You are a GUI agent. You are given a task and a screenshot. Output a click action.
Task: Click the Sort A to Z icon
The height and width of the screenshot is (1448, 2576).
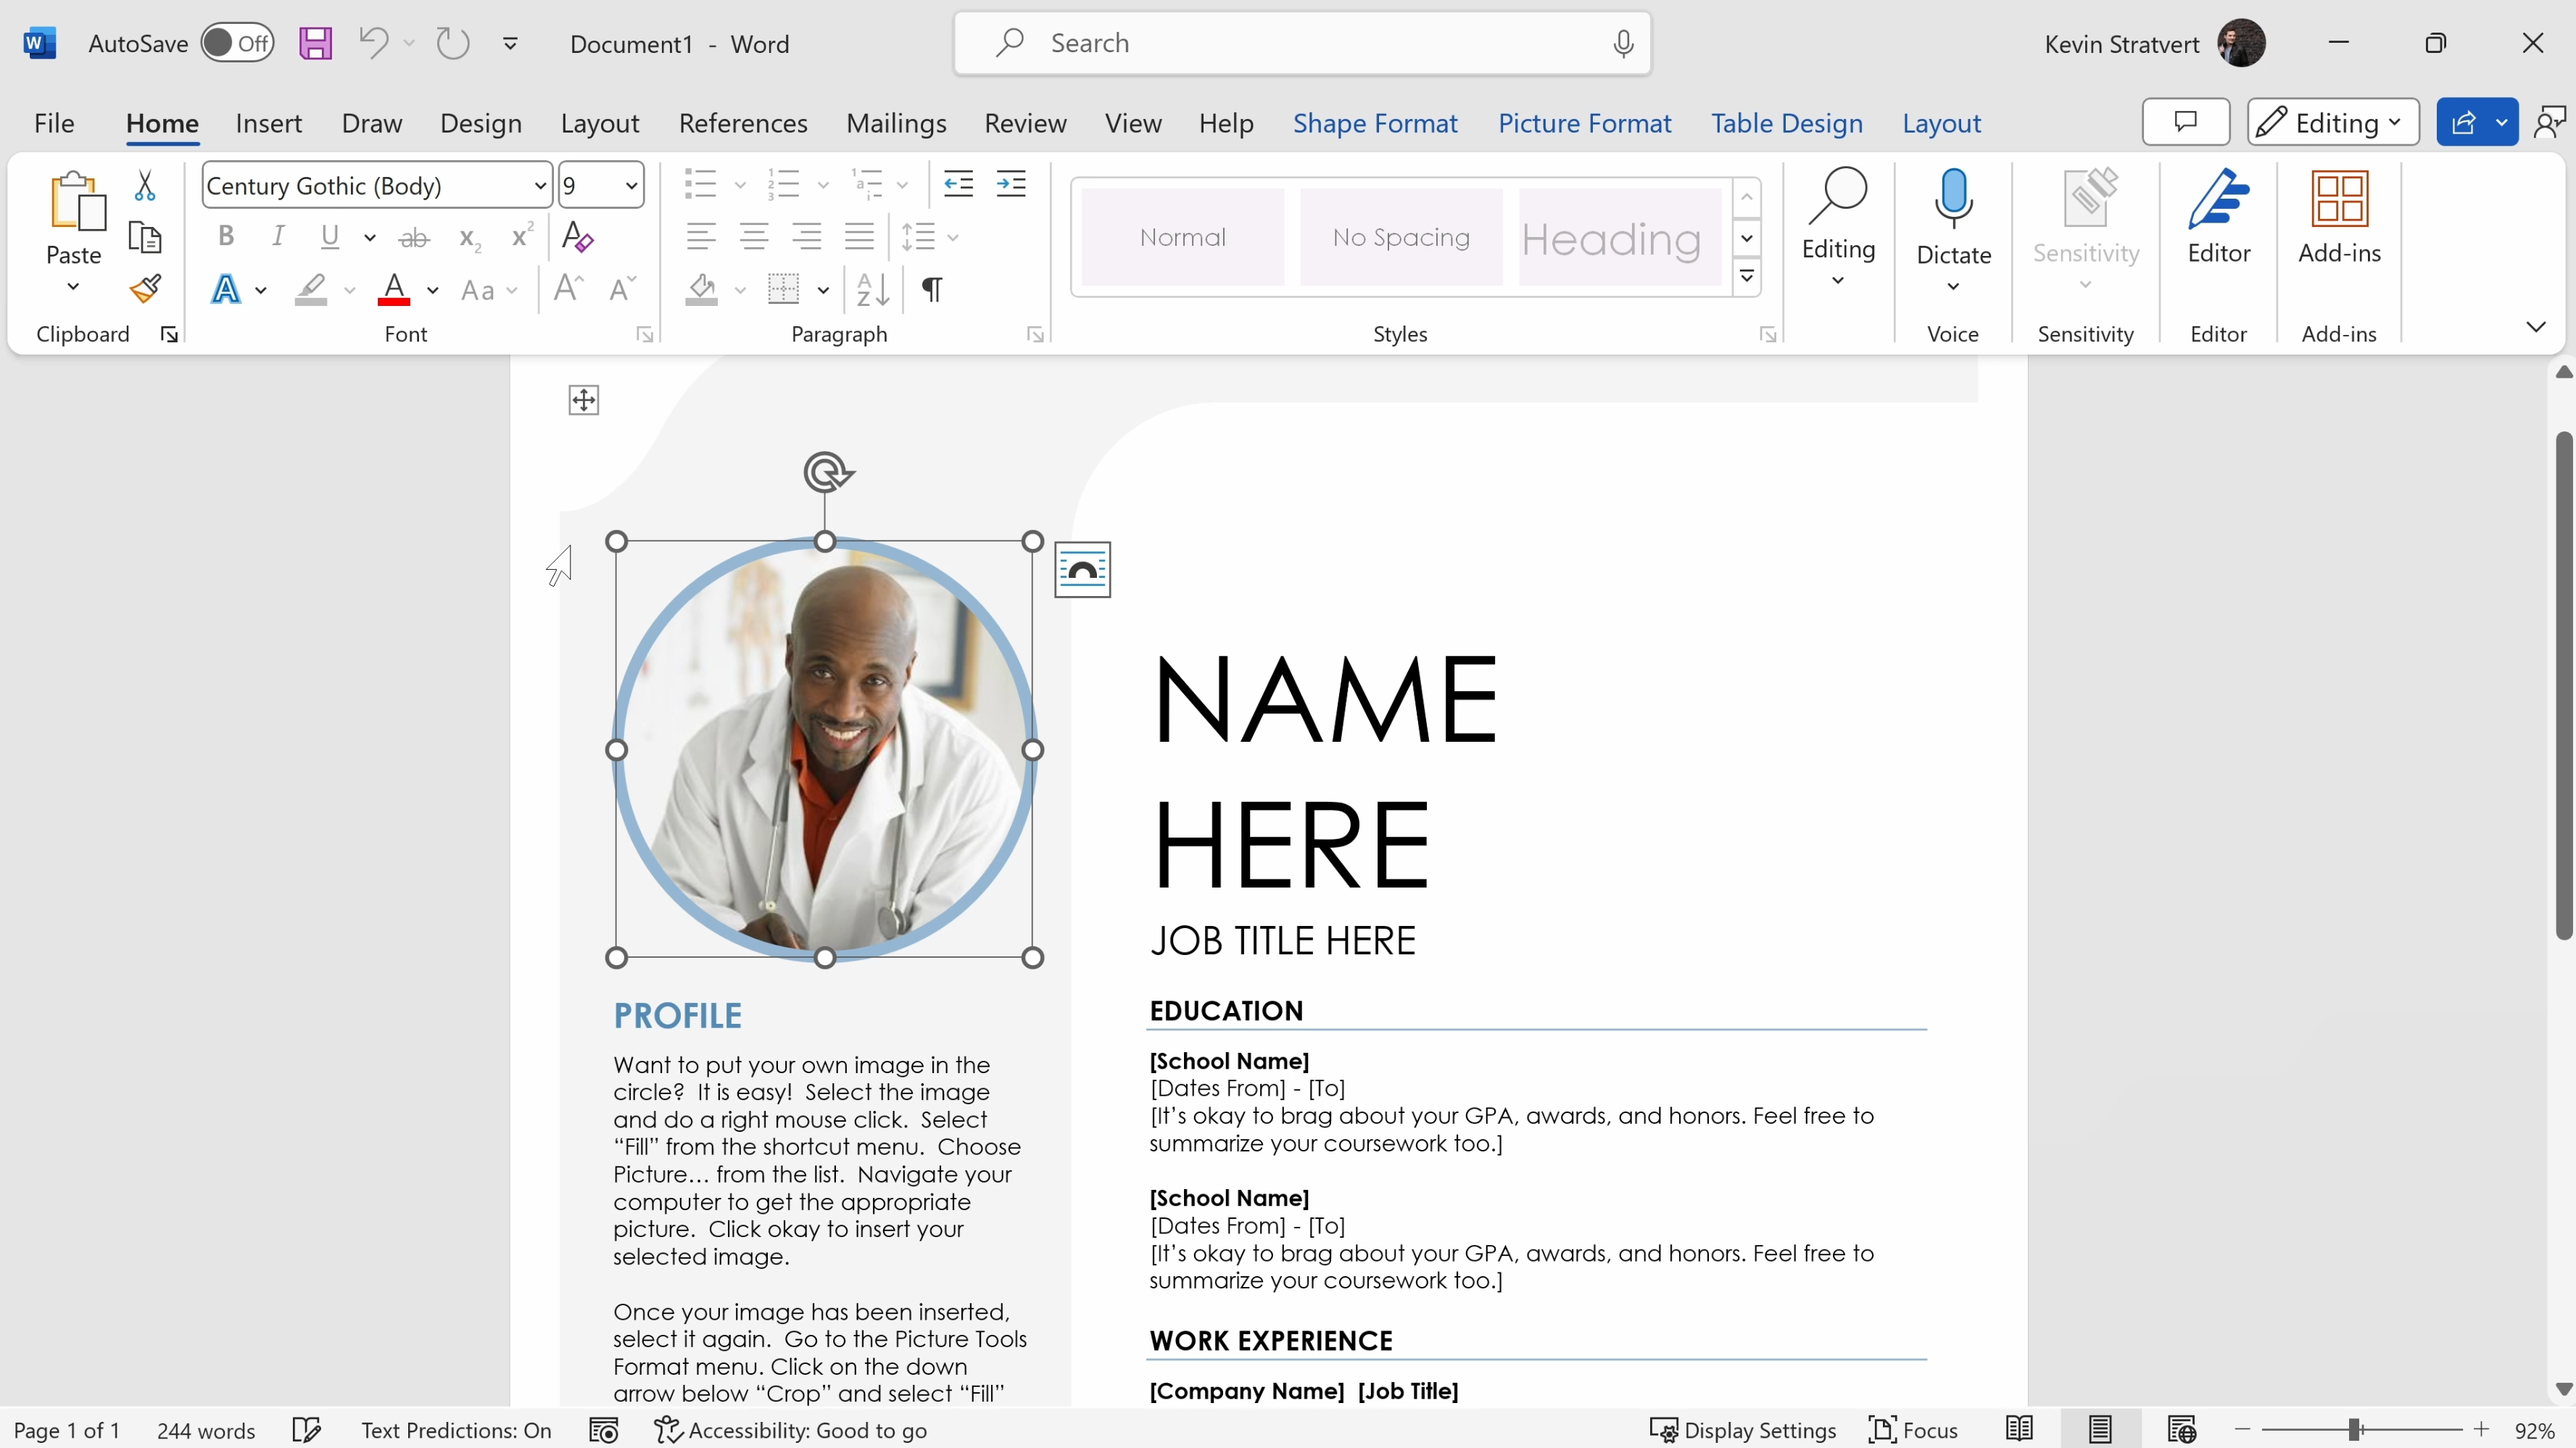pyautogui.click(x=873, y=290)
